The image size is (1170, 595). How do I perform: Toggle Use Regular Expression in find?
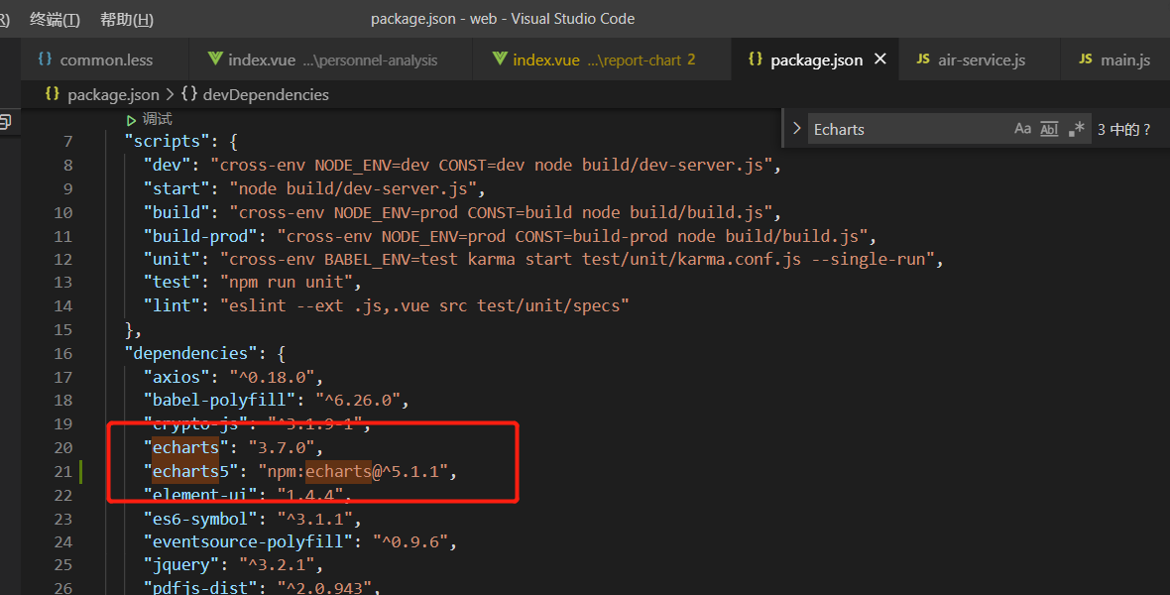pyautogui.click(x=1076, y=129)
